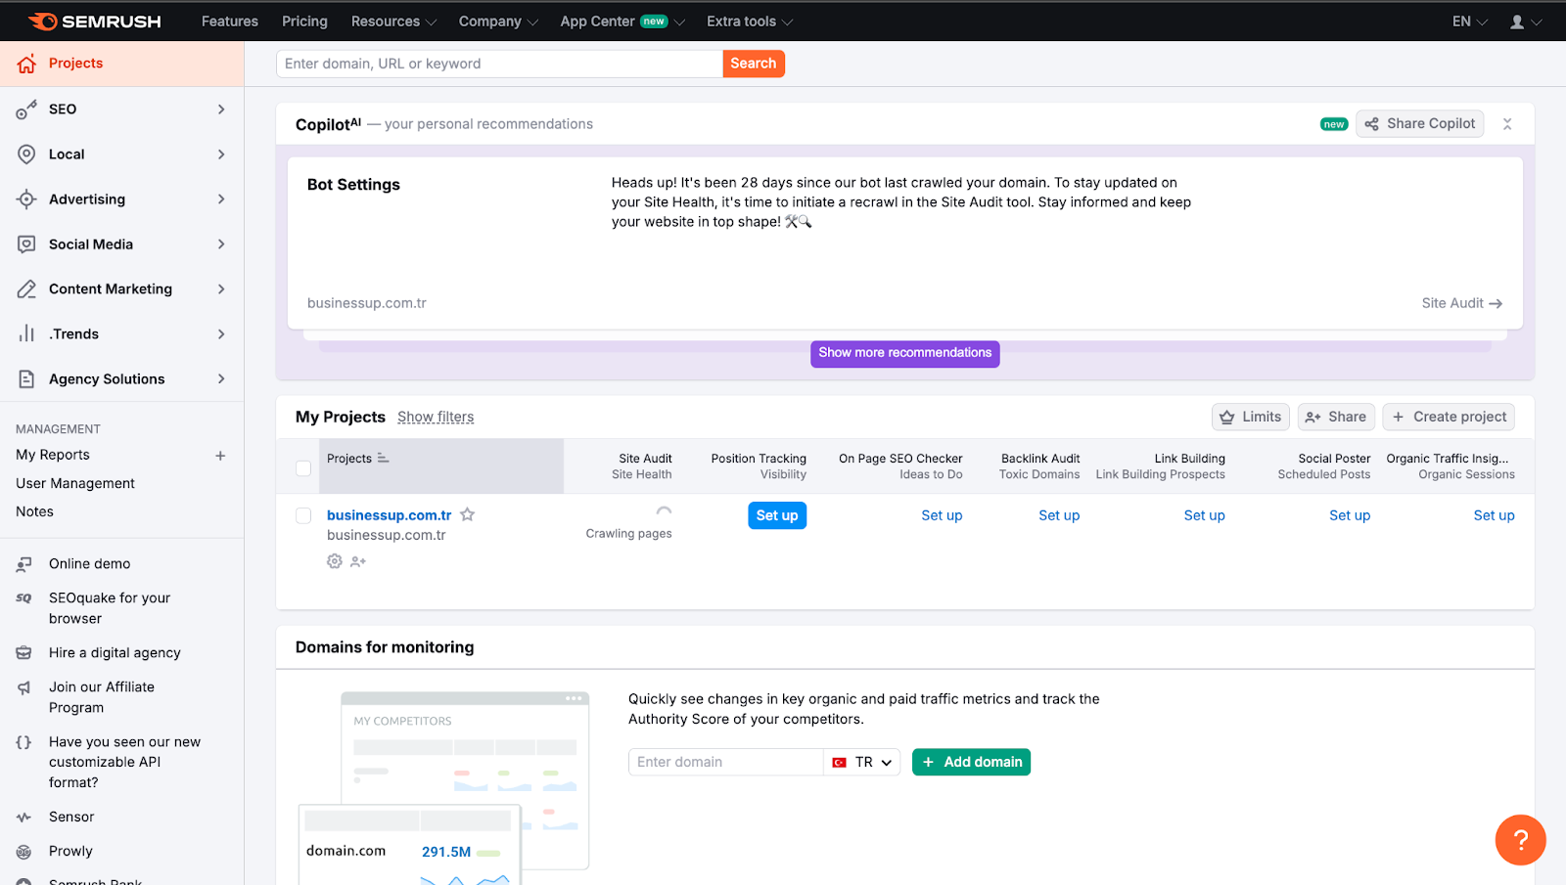Open the EN language dropdown
The width and height of the screenshot is (1566, 885).
point(1469,22)
